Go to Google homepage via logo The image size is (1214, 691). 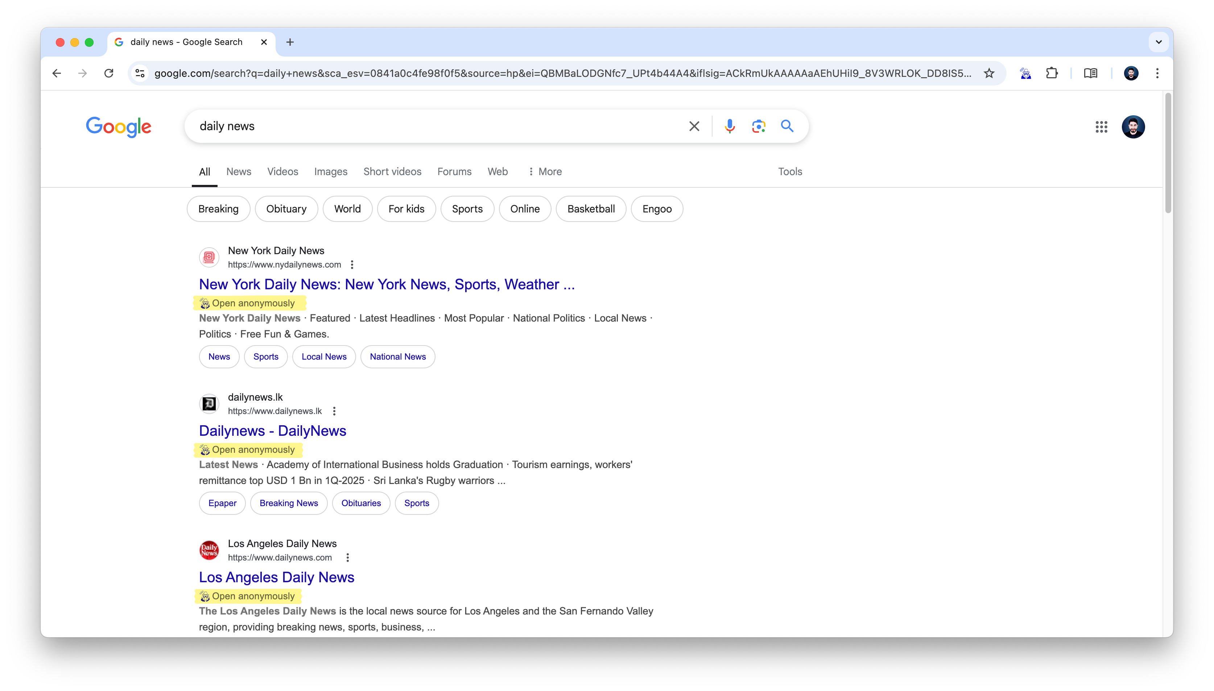click(119, 127)
